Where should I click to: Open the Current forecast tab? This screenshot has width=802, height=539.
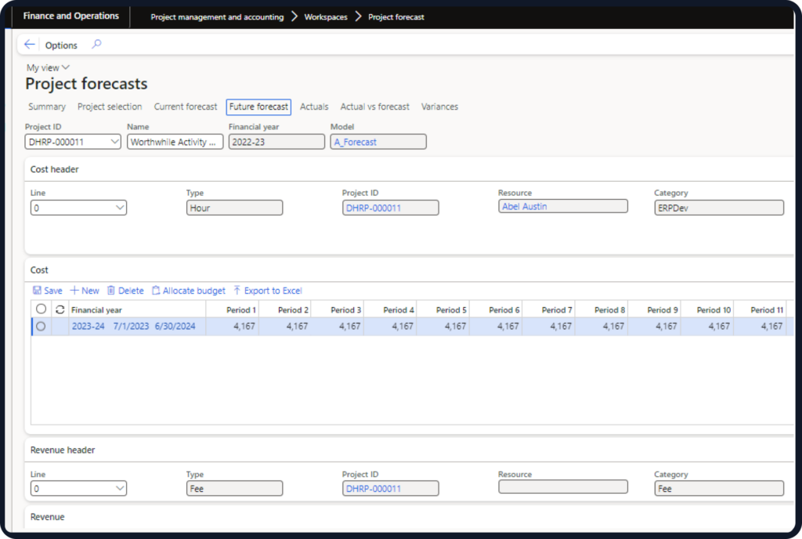point(186,107)
